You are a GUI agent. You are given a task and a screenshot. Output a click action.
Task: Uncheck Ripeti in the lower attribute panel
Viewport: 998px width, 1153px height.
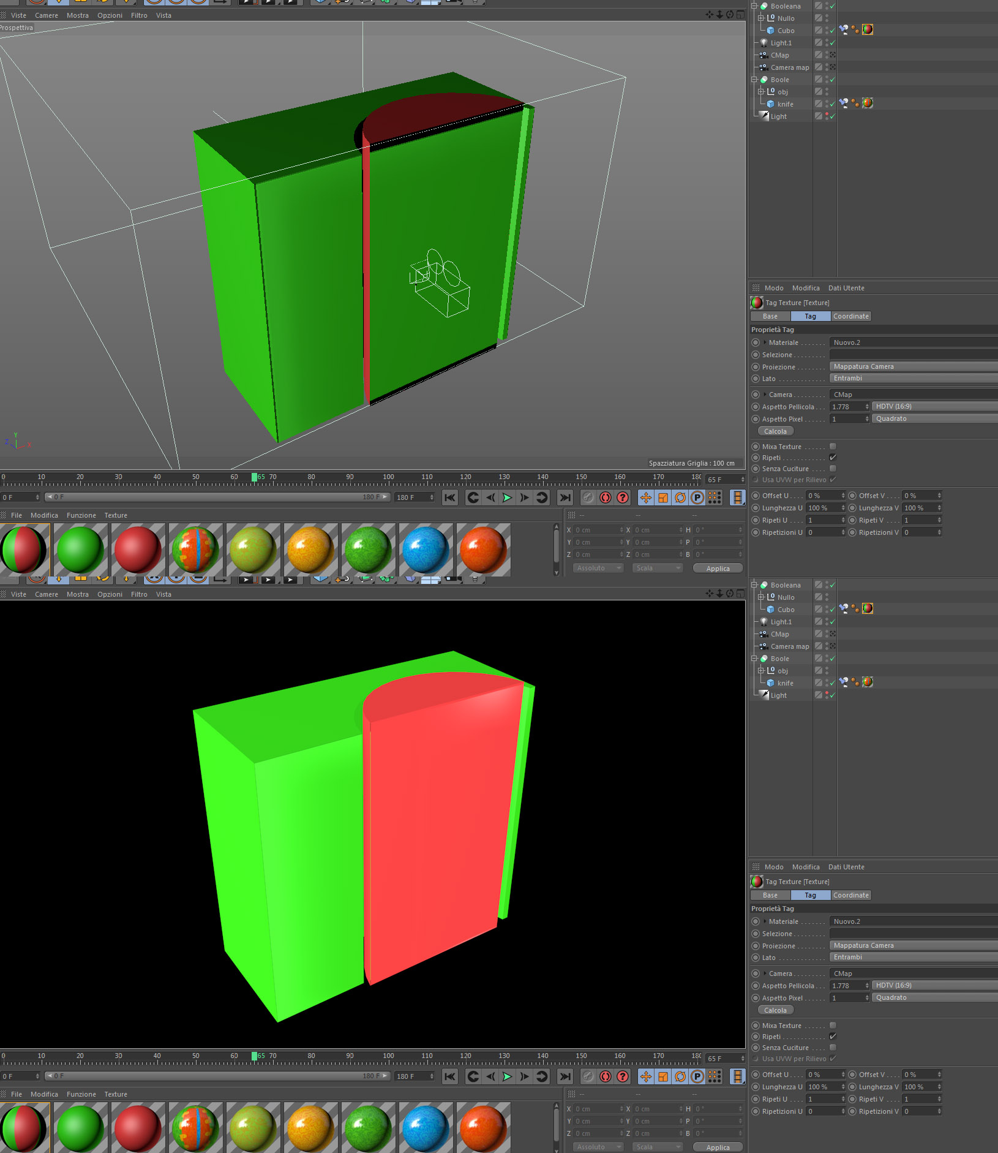(x=833, y=1037)
